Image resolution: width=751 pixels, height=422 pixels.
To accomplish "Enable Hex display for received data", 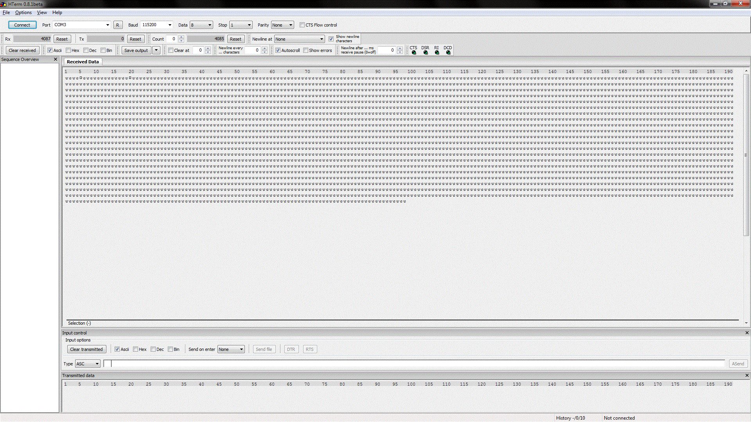I will [68, 50].
